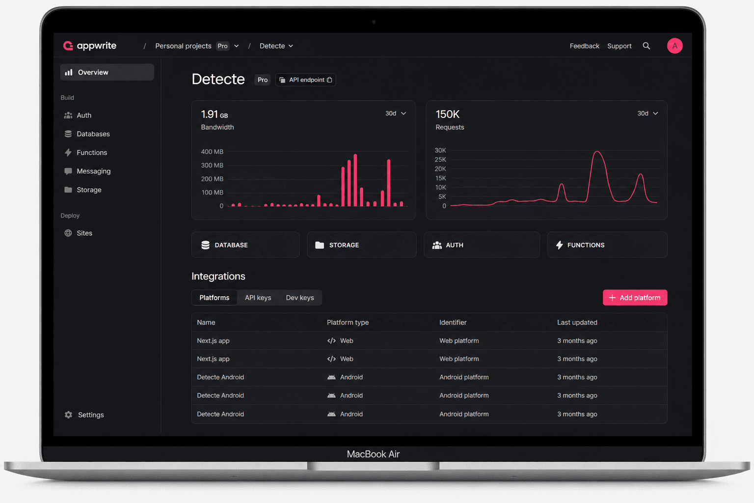Click the Pro badge next to Detecte title
The image size is (754, 503).
[263, 80]
